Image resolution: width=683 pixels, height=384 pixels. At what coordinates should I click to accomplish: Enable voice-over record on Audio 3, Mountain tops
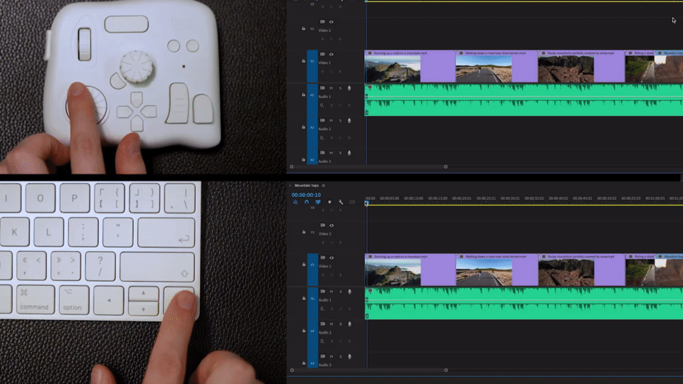(x=349, y=356)
